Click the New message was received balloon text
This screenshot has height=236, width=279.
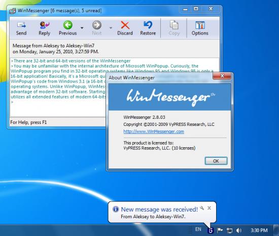point(159,209)
